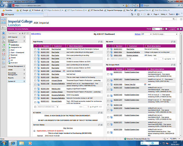Click the Add content link
Screen dimensions: 183x146
(x=36, y=34)
